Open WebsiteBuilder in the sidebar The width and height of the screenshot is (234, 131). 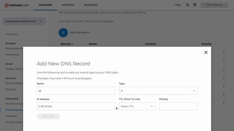click(x=14, y=48)
